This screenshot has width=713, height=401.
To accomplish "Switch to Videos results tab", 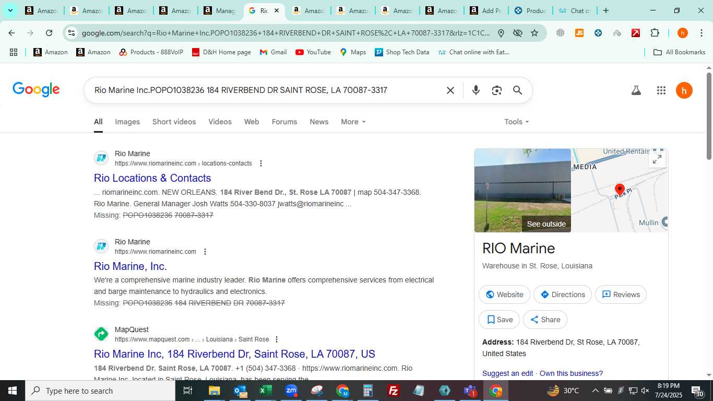I will pos(220,122).
